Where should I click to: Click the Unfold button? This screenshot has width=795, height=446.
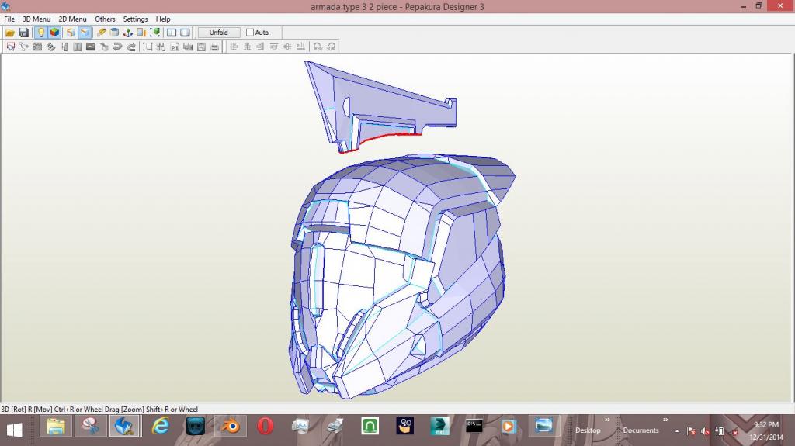(x=218, y=33)
